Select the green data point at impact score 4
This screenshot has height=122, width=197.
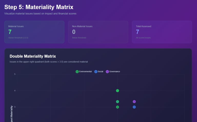pyautogui.click(x=117, y=91)
